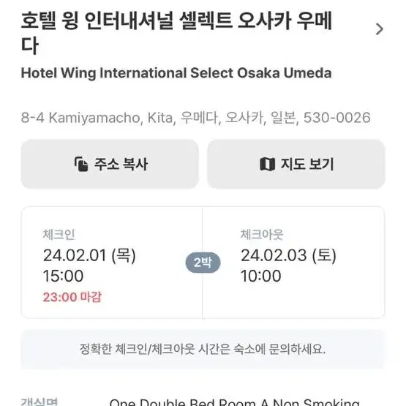Tap the 8-4 Kamiyamacho address line

pos(195,118)
